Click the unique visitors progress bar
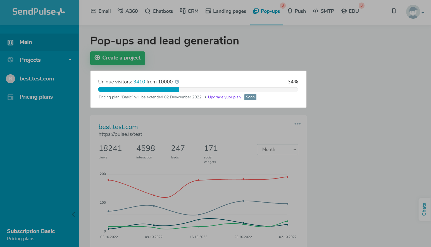The height and width of the screenshot is (247, 431). 198,89
